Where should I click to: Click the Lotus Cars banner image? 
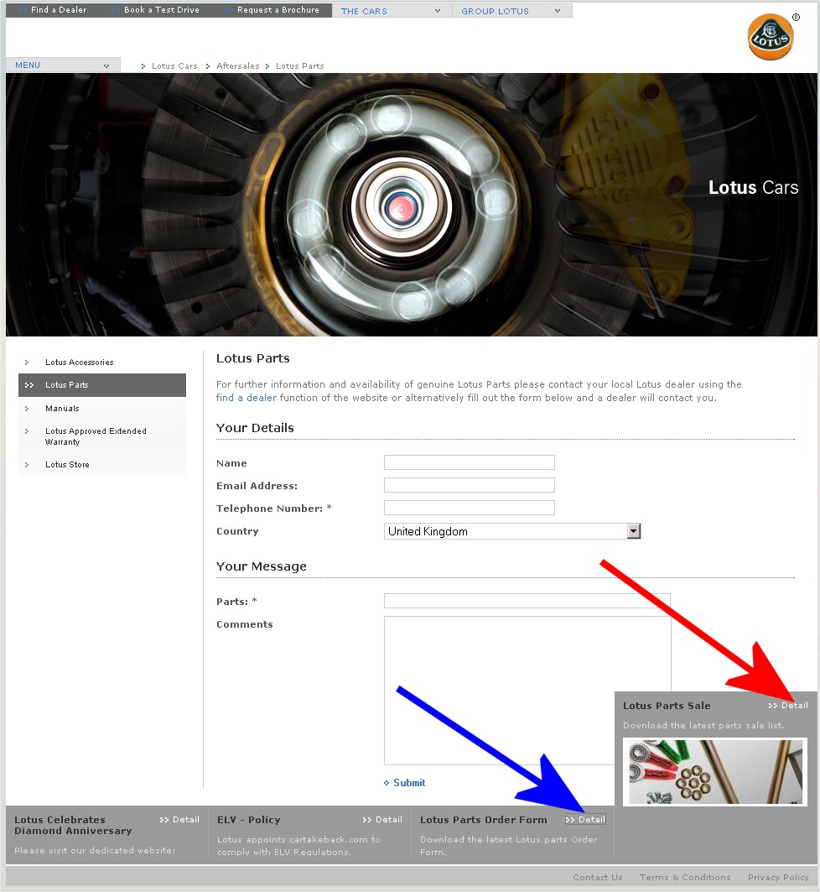click(412, 204)
